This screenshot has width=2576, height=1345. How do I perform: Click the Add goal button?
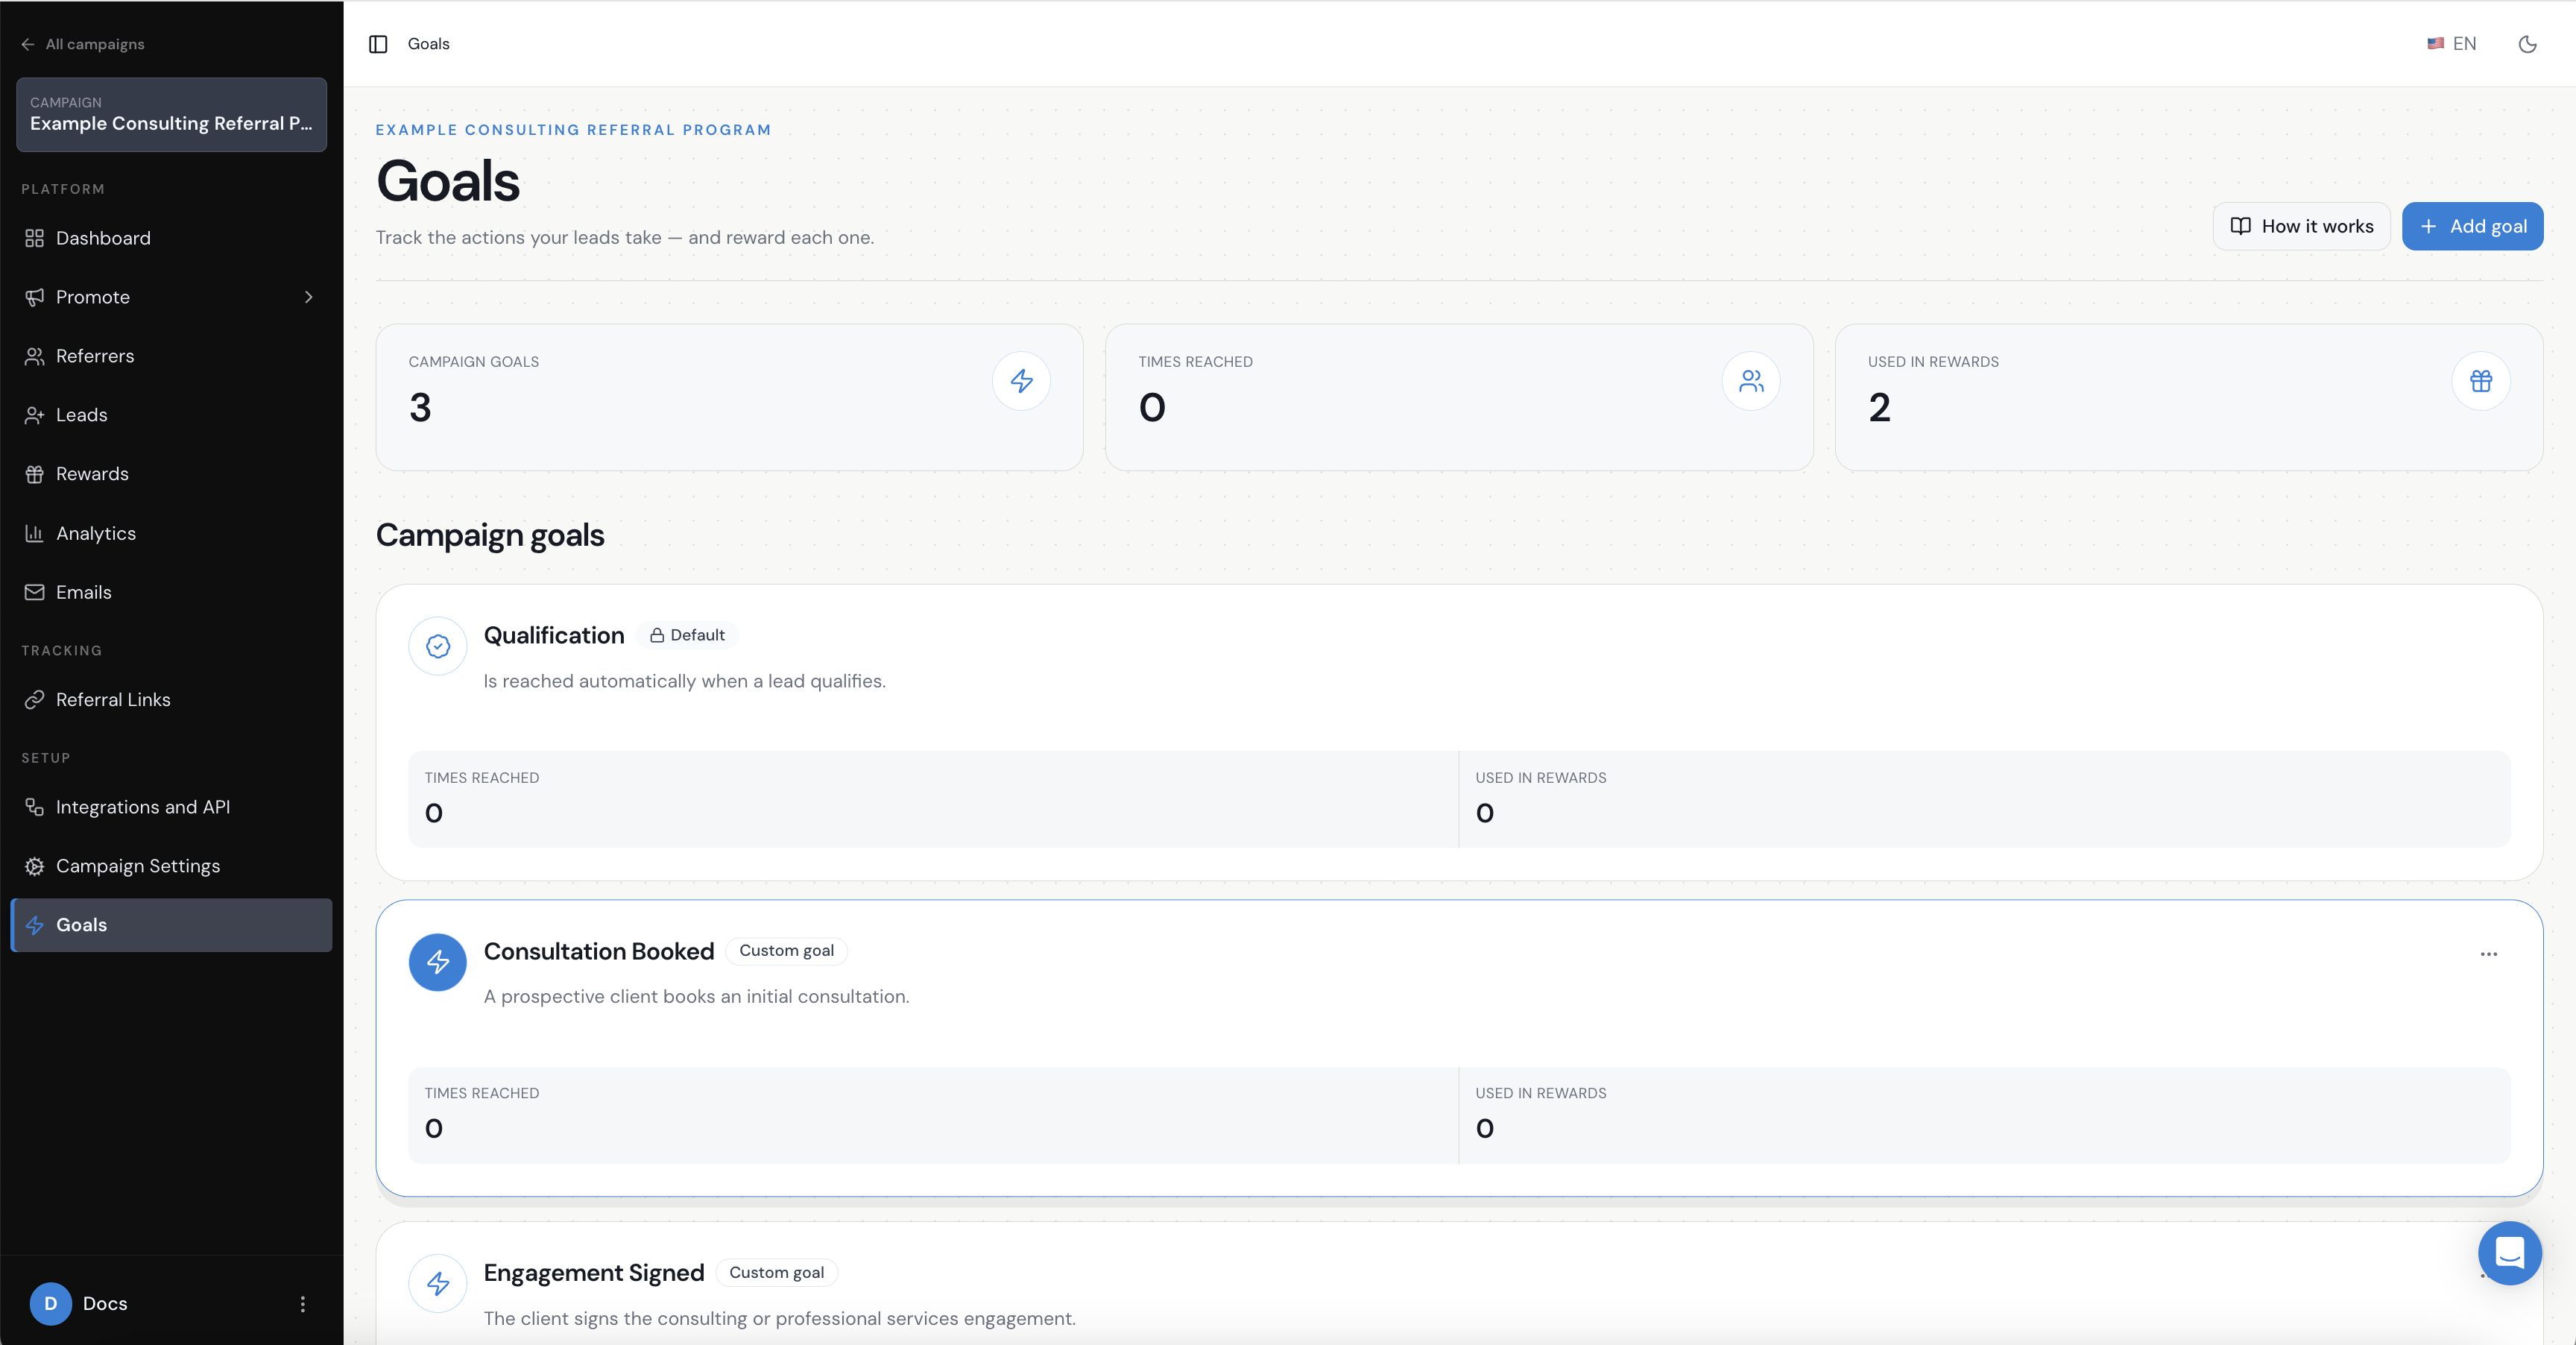[2472, 226]
